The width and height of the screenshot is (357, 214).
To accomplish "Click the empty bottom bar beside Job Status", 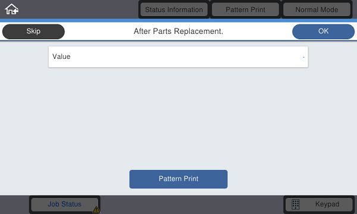I will pyautogui.click(x=191, y=204).
